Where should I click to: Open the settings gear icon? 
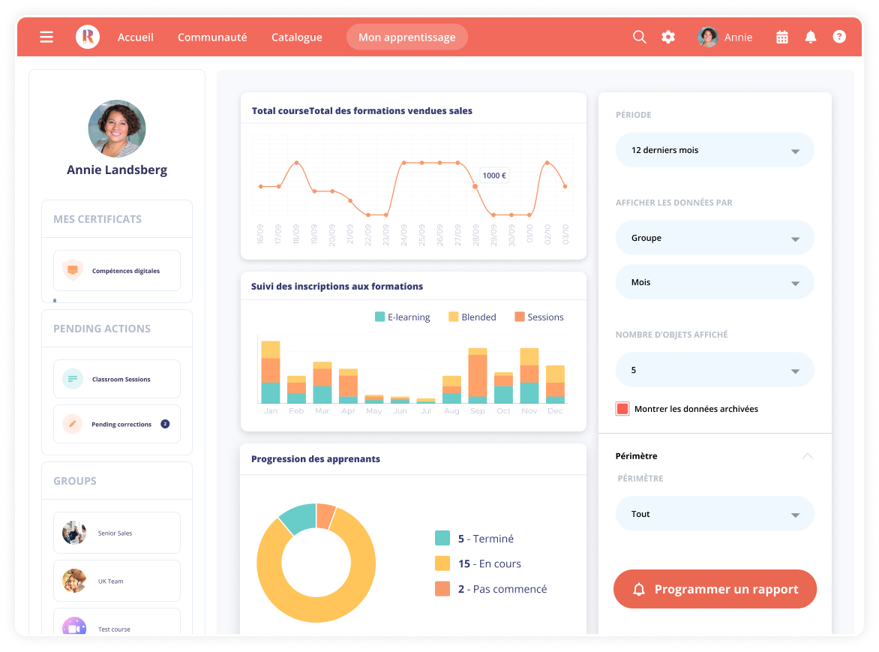[x=668, y=37]
